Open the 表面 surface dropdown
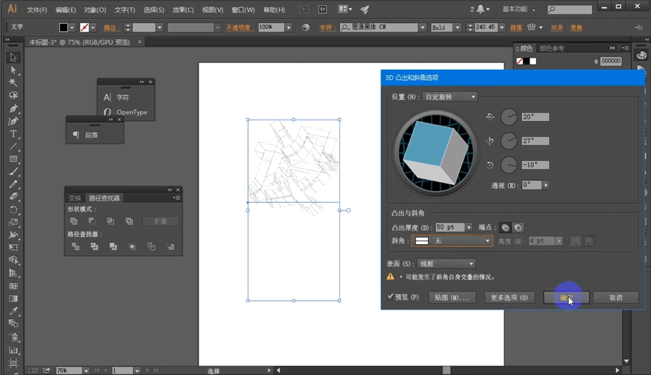This screenshot has height=375, width=651. coord(446,264)
